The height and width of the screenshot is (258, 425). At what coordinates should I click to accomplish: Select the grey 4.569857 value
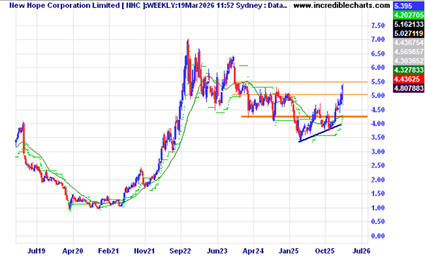pos(409,52)
